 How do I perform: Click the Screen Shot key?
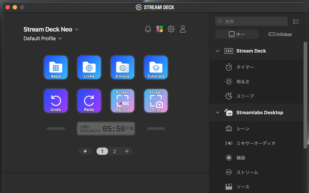pos(156,101)
